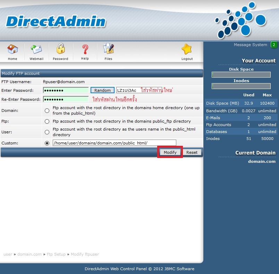Click the Bandwidth (GB) row label
This screenshot has height=274, width=279.
point(222,111)
